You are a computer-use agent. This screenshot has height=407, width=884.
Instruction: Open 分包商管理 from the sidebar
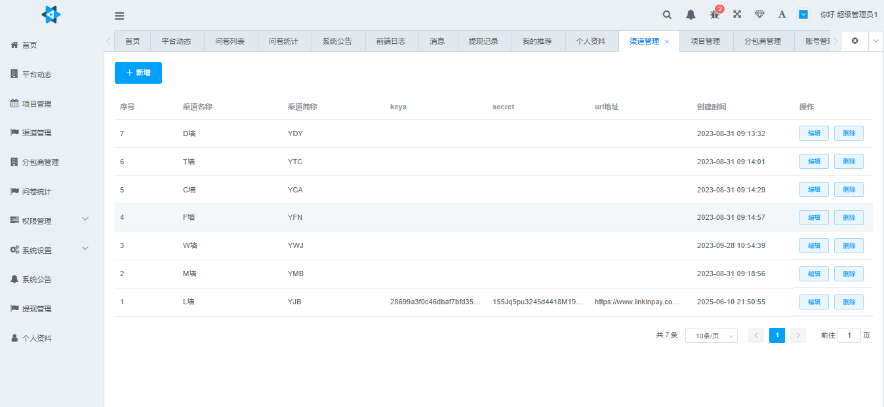(x=39, y=162)
